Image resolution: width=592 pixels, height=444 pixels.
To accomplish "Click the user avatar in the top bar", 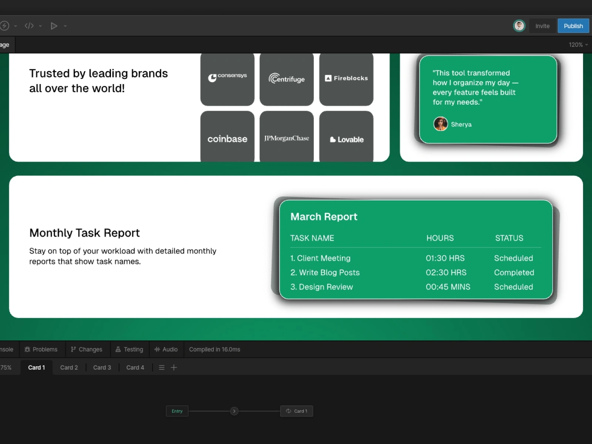I will (x=519, y=26).
